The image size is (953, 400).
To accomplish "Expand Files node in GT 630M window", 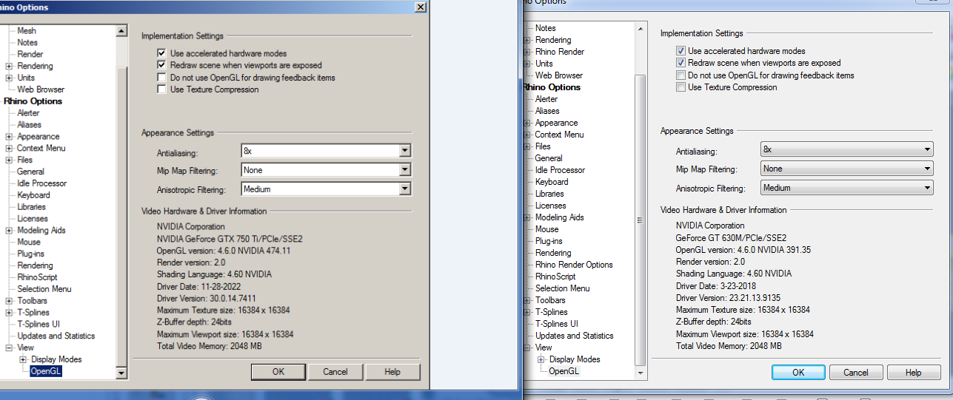I will (x=528, y=146).
